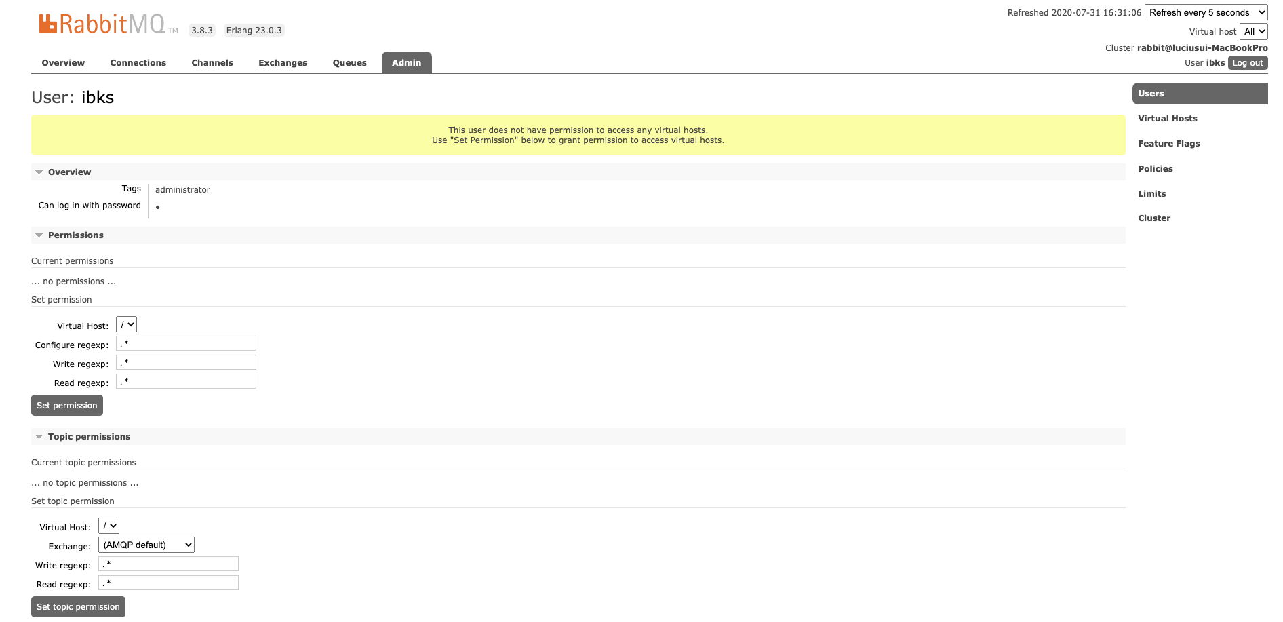This screenshot has height=622, width=1283.
Task: Focus Write regexp field under topic permission
Action: point(168,564)
